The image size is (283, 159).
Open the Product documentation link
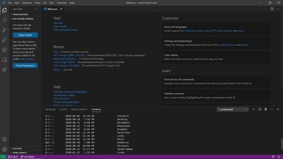pos(66,102)
